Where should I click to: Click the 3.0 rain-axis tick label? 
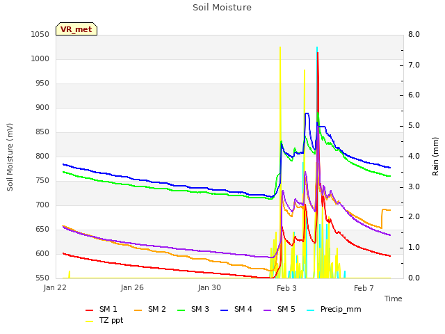[x=414, y=187]
